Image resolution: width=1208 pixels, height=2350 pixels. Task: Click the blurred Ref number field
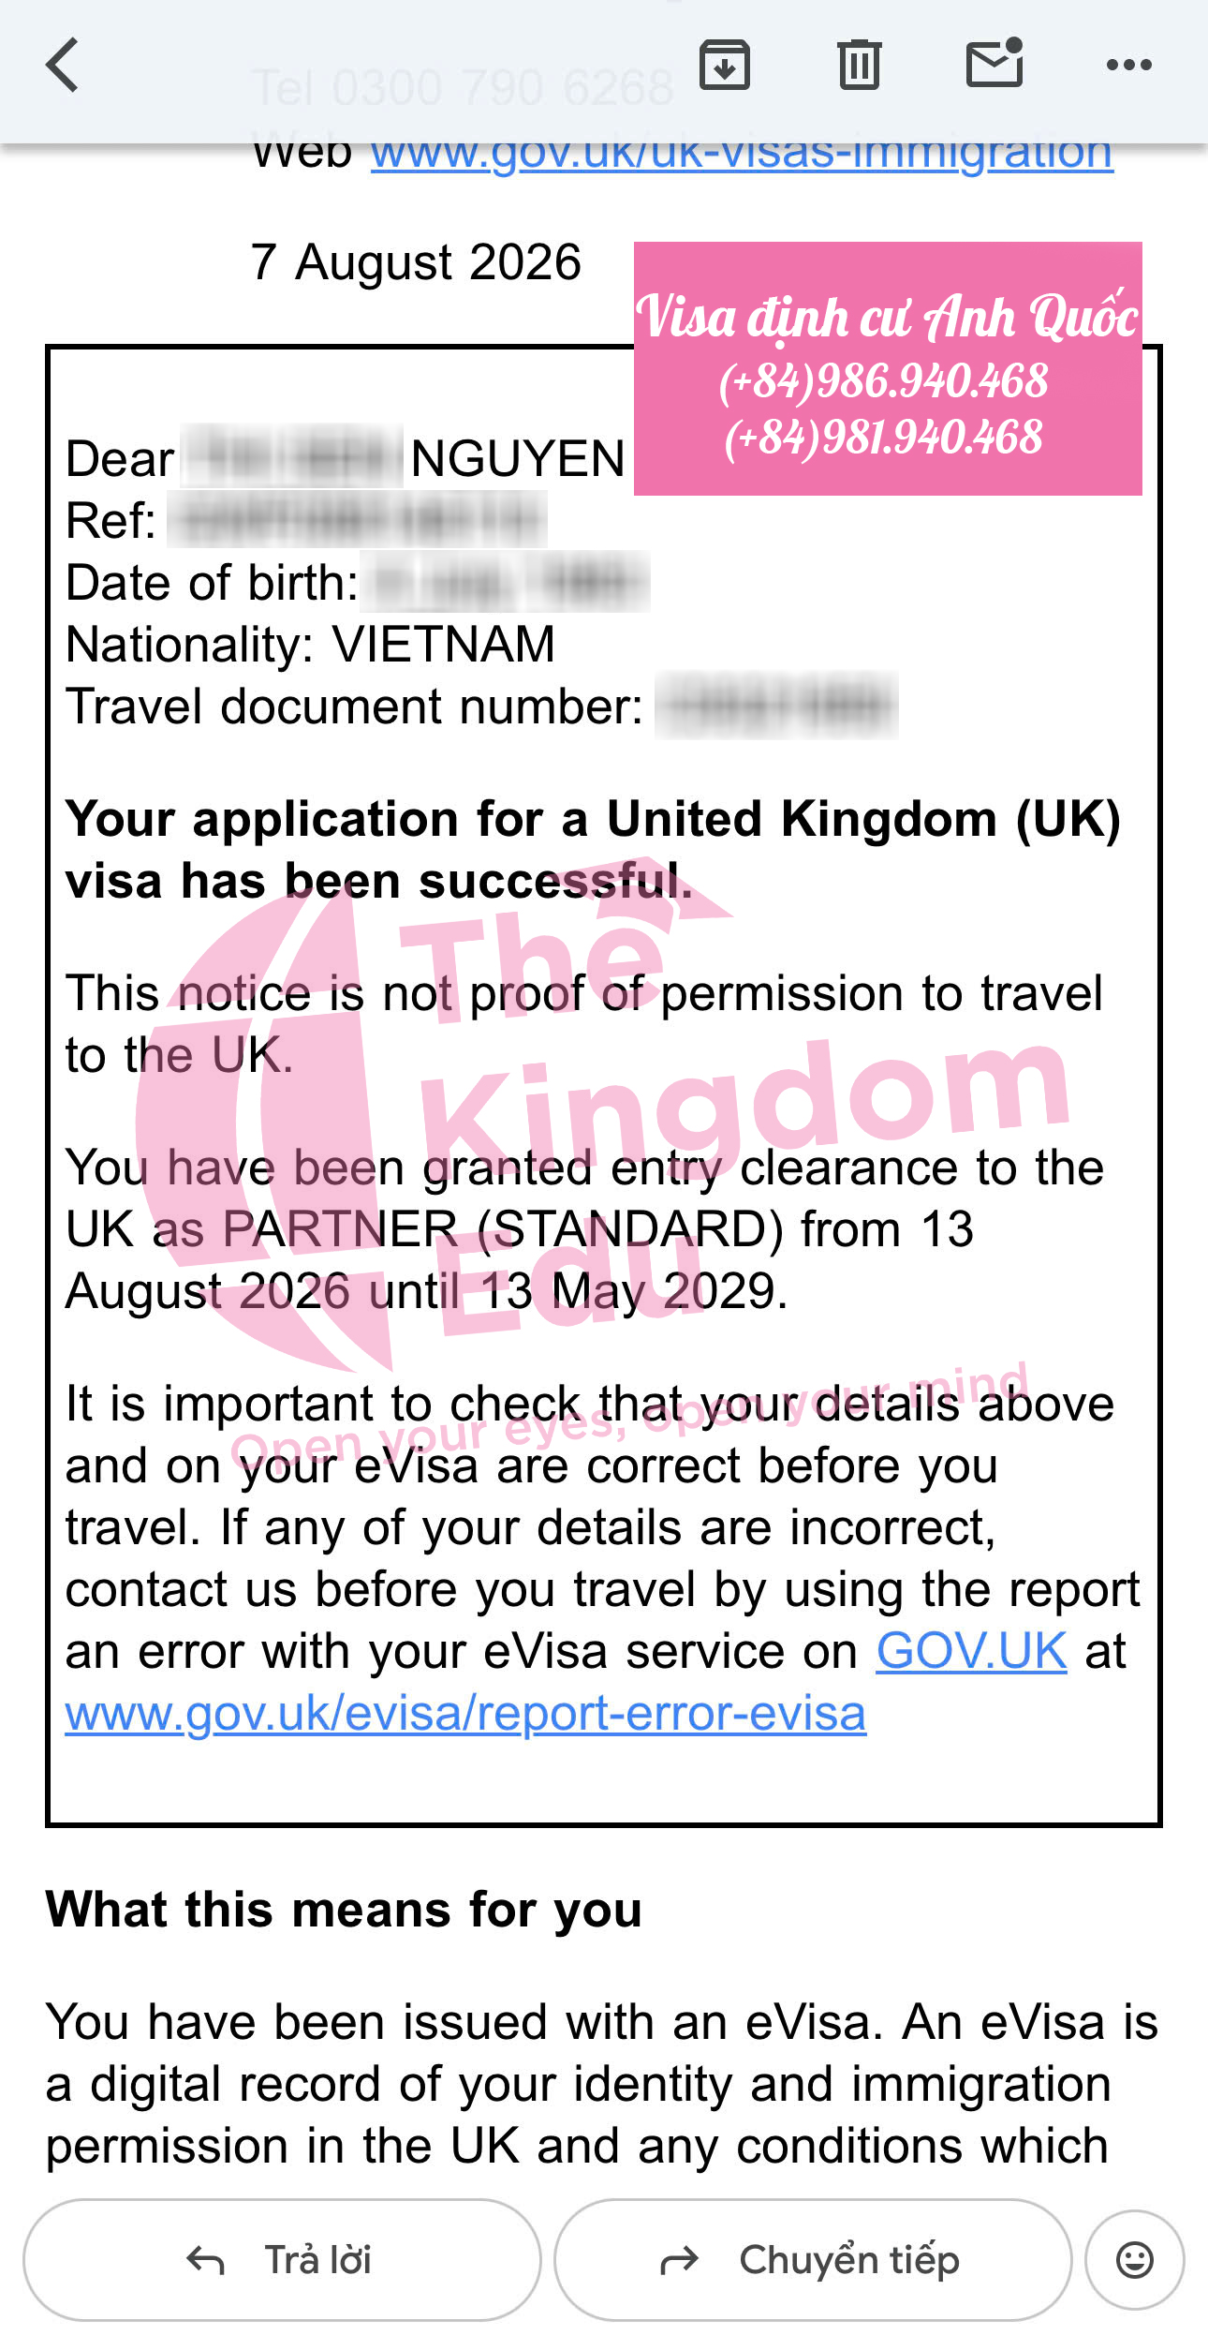coord(357,519)
